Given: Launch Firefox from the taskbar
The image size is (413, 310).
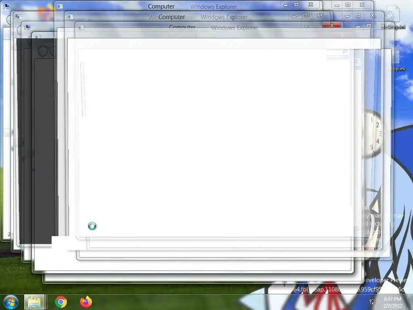Looking at the screenshot, I should click(x=86, y=302).
